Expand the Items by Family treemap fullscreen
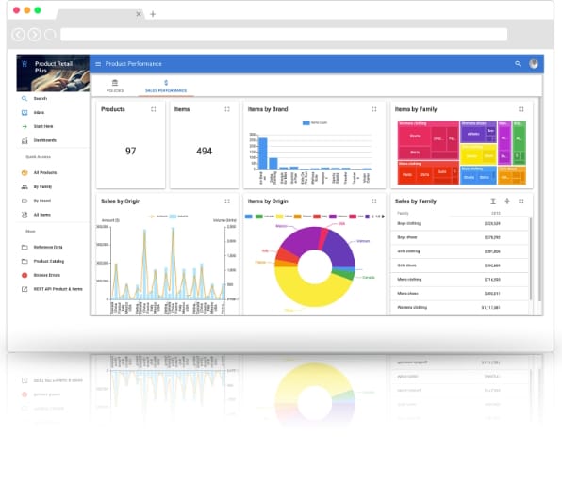 521,109
